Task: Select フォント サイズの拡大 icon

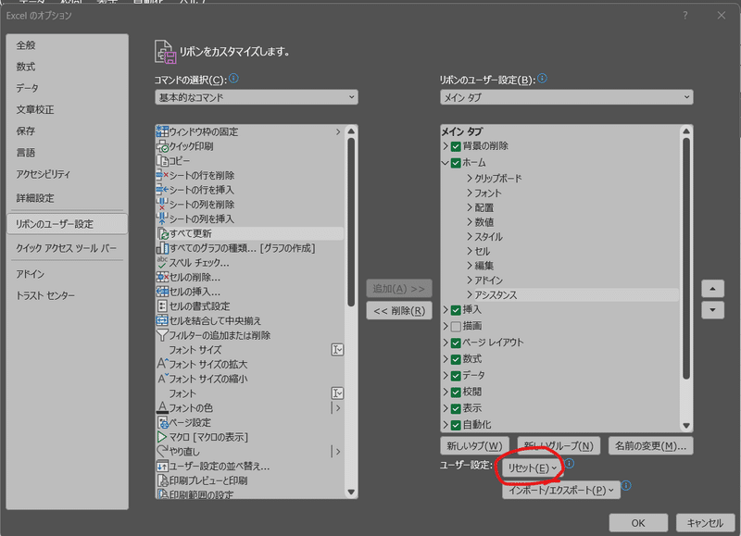Action: pos(162,364)
